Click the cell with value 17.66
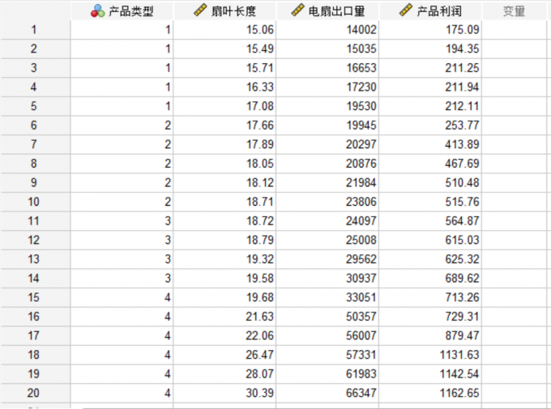The width and height of the screenshot is (551, 409). [x=225, y=126]
